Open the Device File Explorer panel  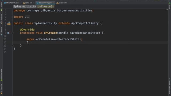coord(170,86)
